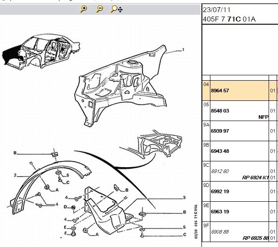Open replacement part RP 6925 88
278x247 pixels.
coord(256,238)
